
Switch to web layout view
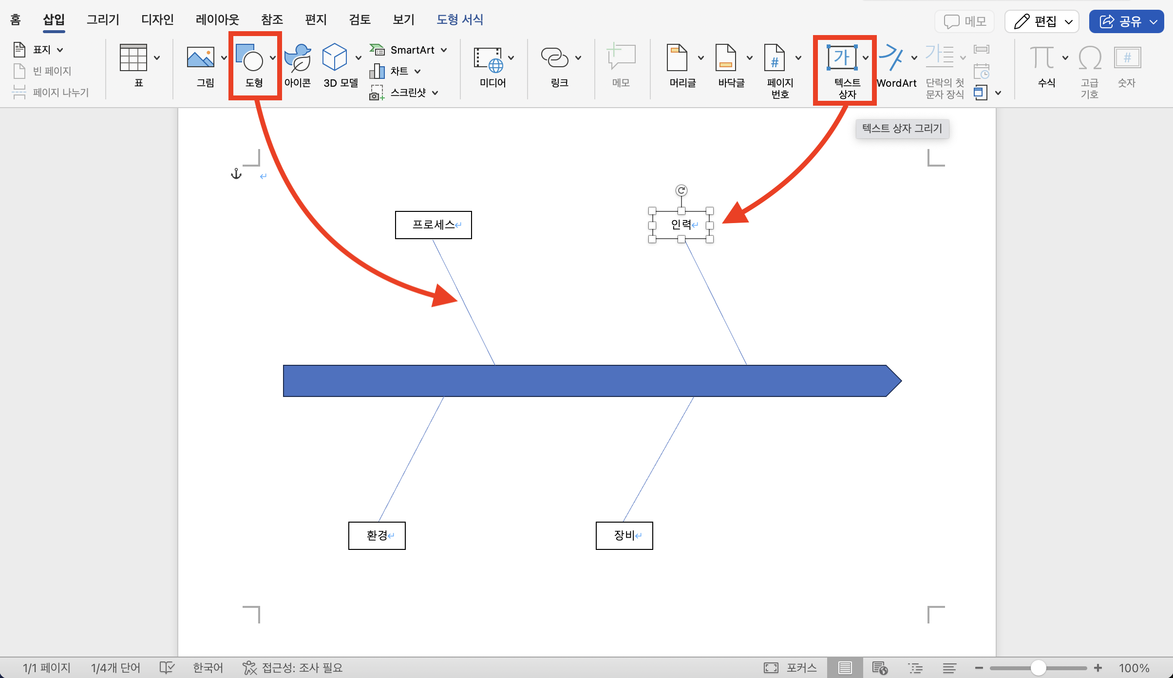(x=880, y=668)
